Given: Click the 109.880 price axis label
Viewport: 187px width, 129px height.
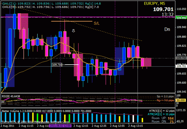Looking at the screenshot, I should (181, 37).
